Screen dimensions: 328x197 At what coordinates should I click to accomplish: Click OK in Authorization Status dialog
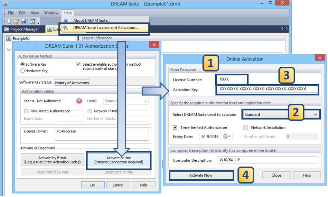93,185
